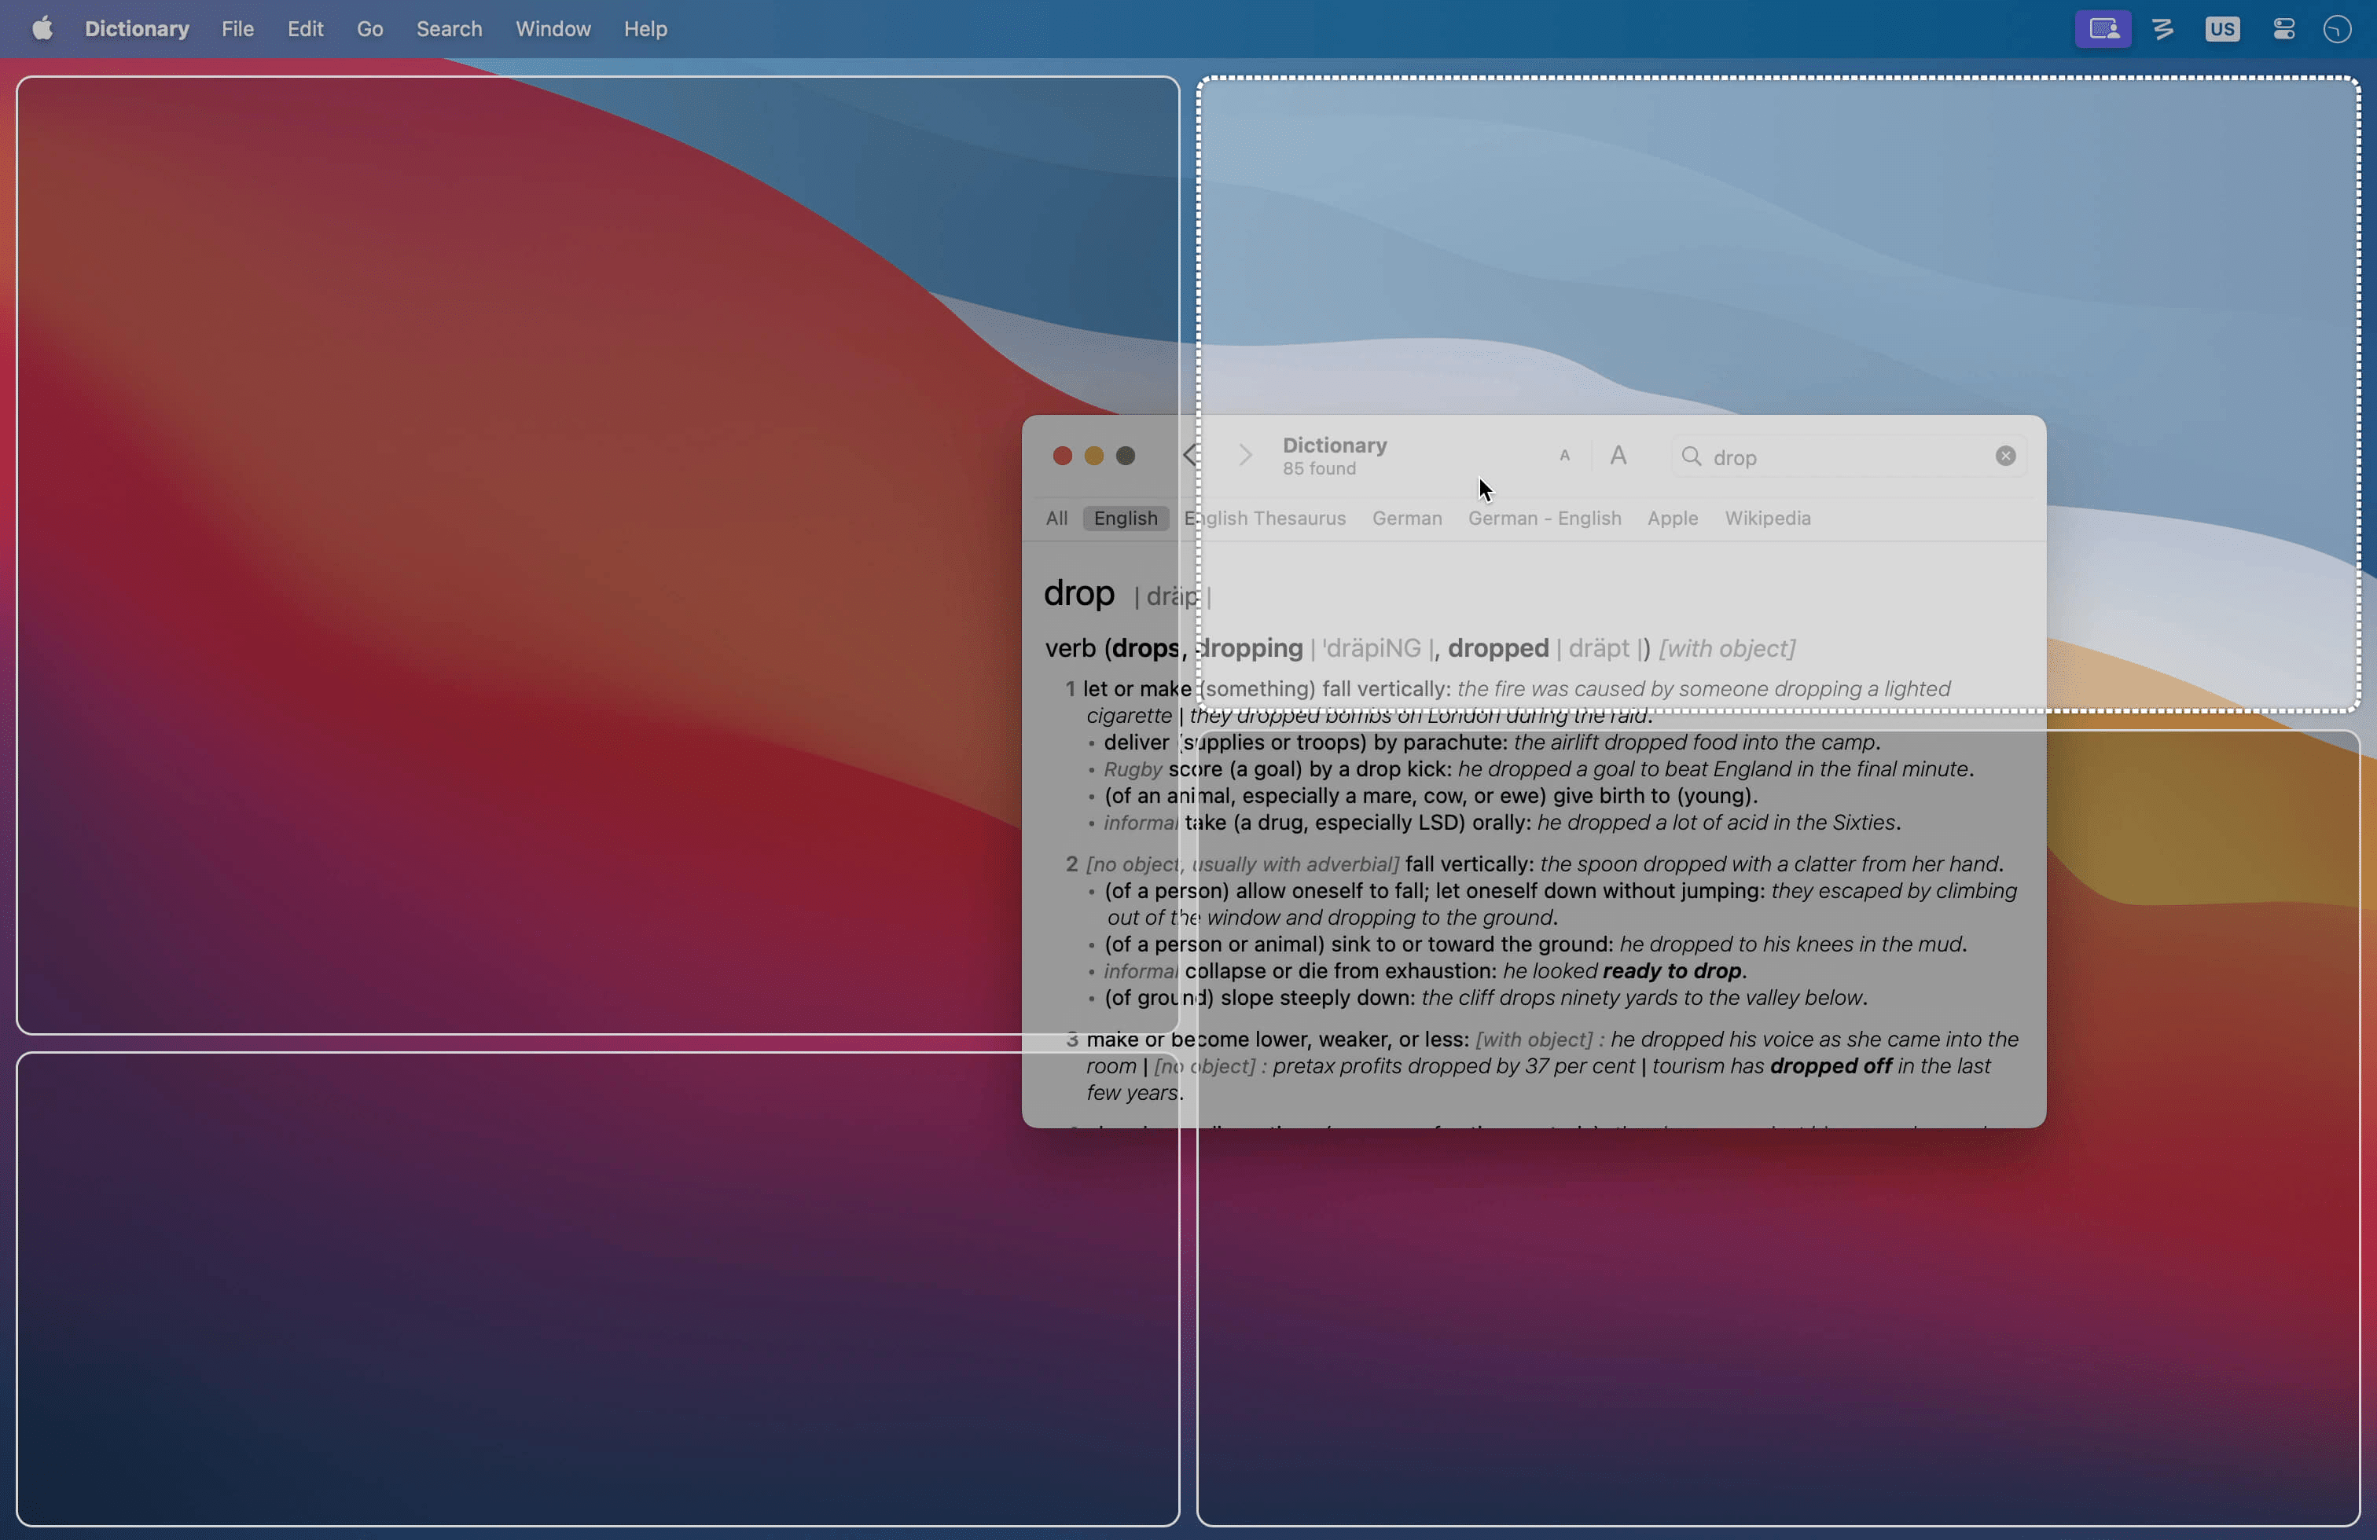Switch to the Wikipedia tab
The width and height of the screenshot is (2377, 1540).
[1768, 518]
